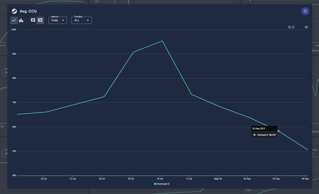Click the 26 Jul x-axis label
This screenshot has width=319, height=194.
(x=44, y=179)
